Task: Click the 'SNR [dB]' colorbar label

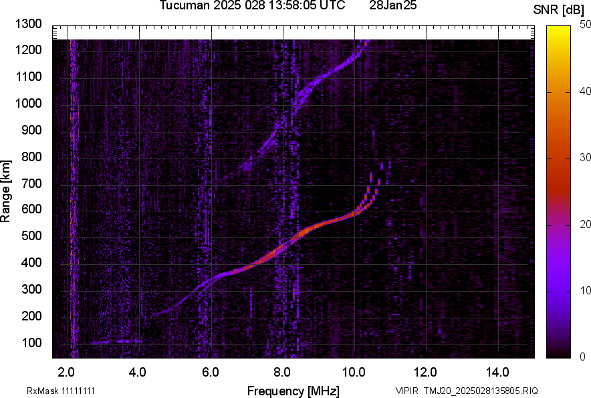Action: pyautogui.click(x=558, y=10)
